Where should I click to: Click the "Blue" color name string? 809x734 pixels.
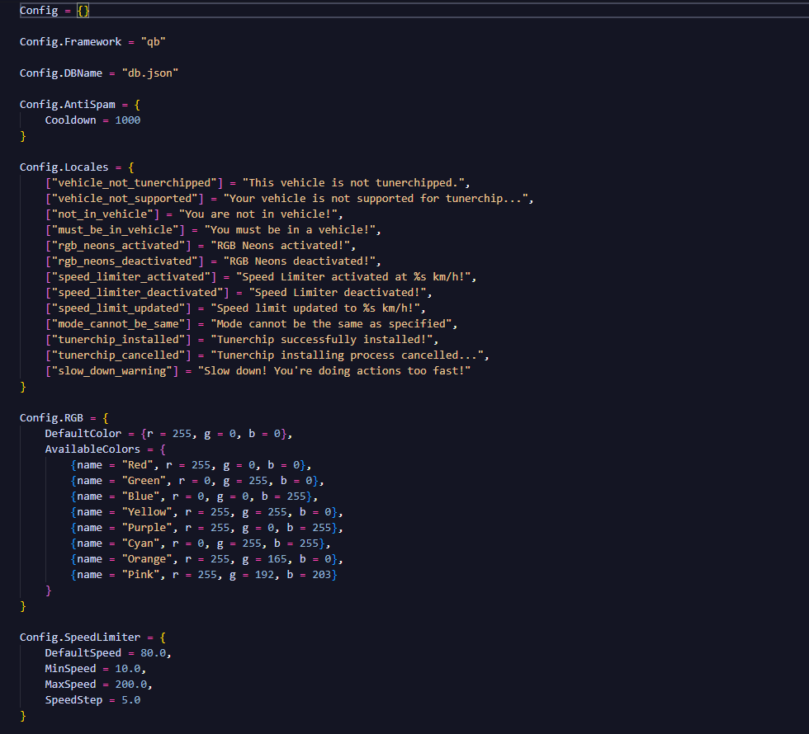pos(140,496)
